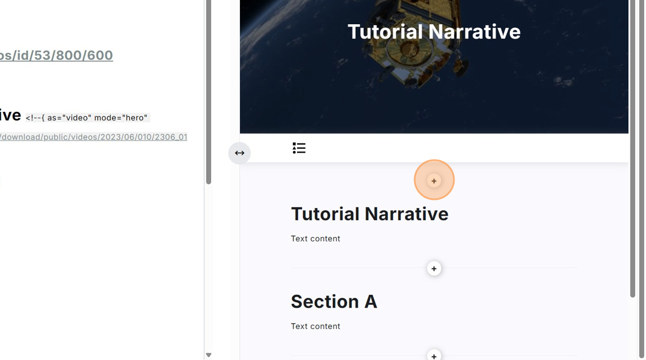Click the hero title over the satellite image

(434, 32)
